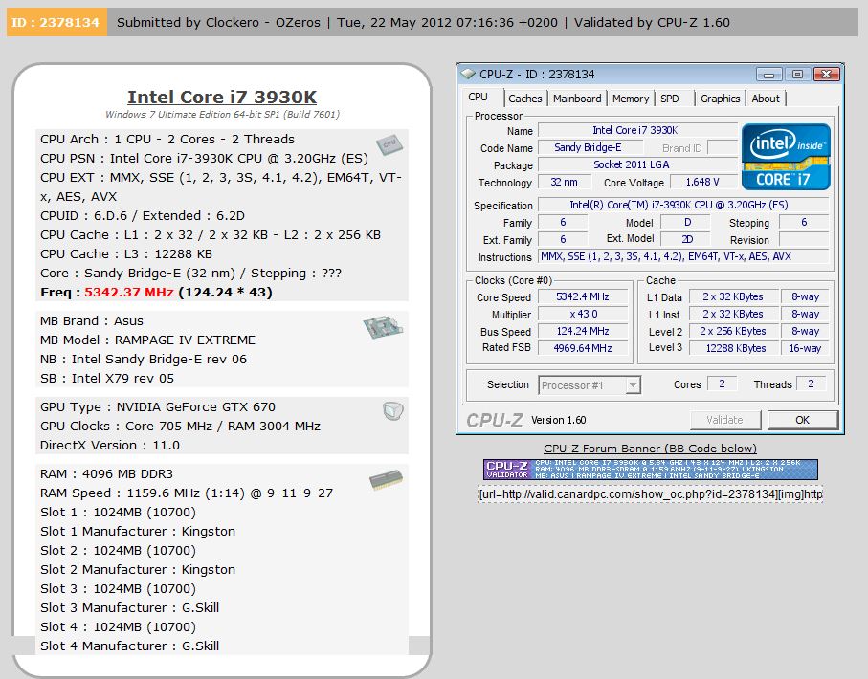The width and height of the screenshot is (868, 679).
Task: Select the CPU tab
Action: (479, 98)
